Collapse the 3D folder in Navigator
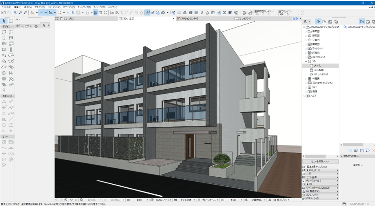This screenshot has width=375, height=207. [306, 61]
